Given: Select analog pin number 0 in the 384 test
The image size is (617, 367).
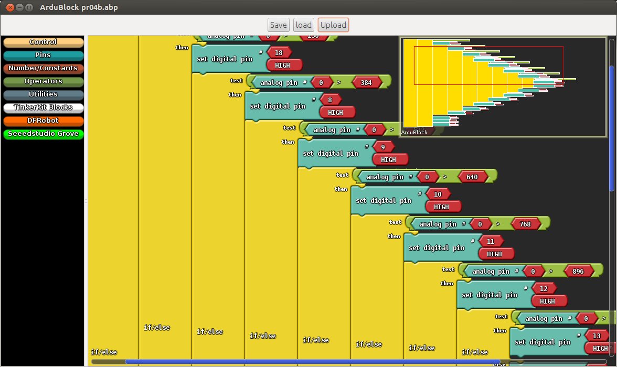Looking at the screenshot, I should pyautogui.click(x=321, y=83).
